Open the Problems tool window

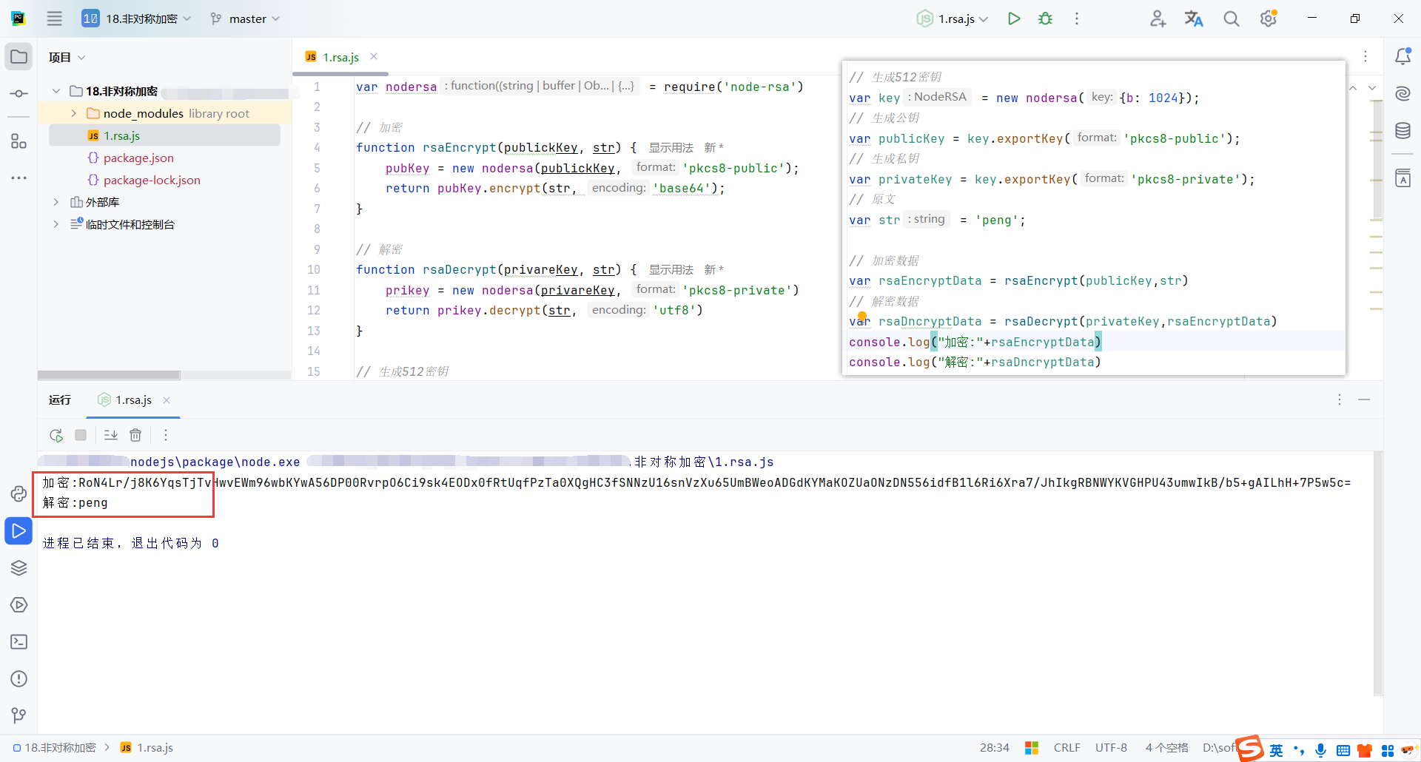[19, 678]
